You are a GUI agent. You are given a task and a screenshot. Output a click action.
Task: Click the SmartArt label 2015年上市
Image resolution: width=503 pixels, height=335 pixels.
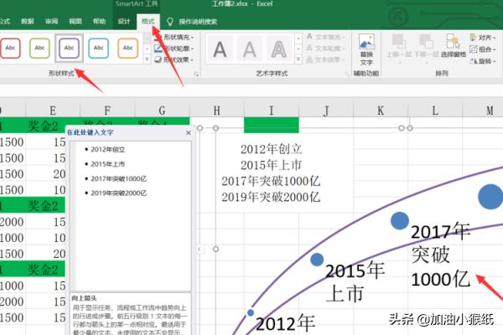point(355,281)
